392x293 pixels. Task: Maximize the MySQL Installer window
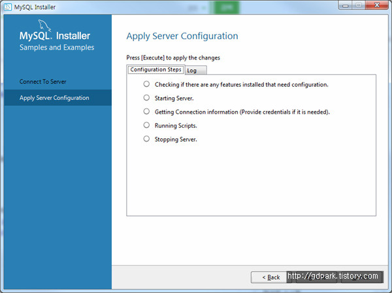click(359, 5)
